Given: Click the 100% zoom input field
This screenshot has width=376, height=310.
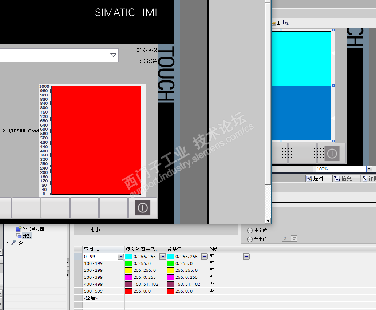Looking at the screenshot, I should point(341,169).
